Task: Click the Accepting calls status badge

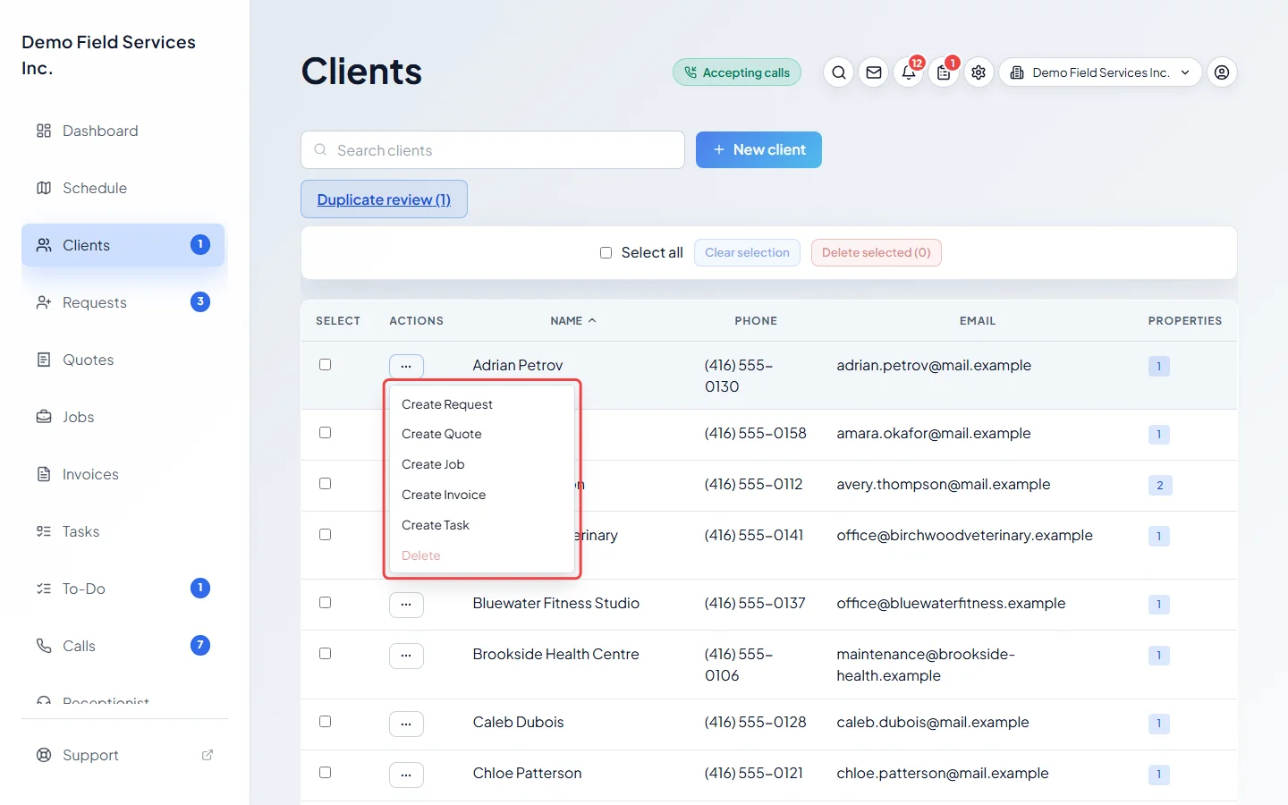Action: click(x=737, y=72)
